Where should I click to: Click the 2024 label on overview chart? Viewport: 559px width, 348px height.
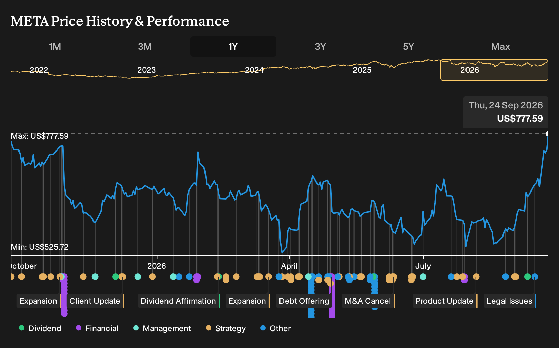tap(254, 70)
